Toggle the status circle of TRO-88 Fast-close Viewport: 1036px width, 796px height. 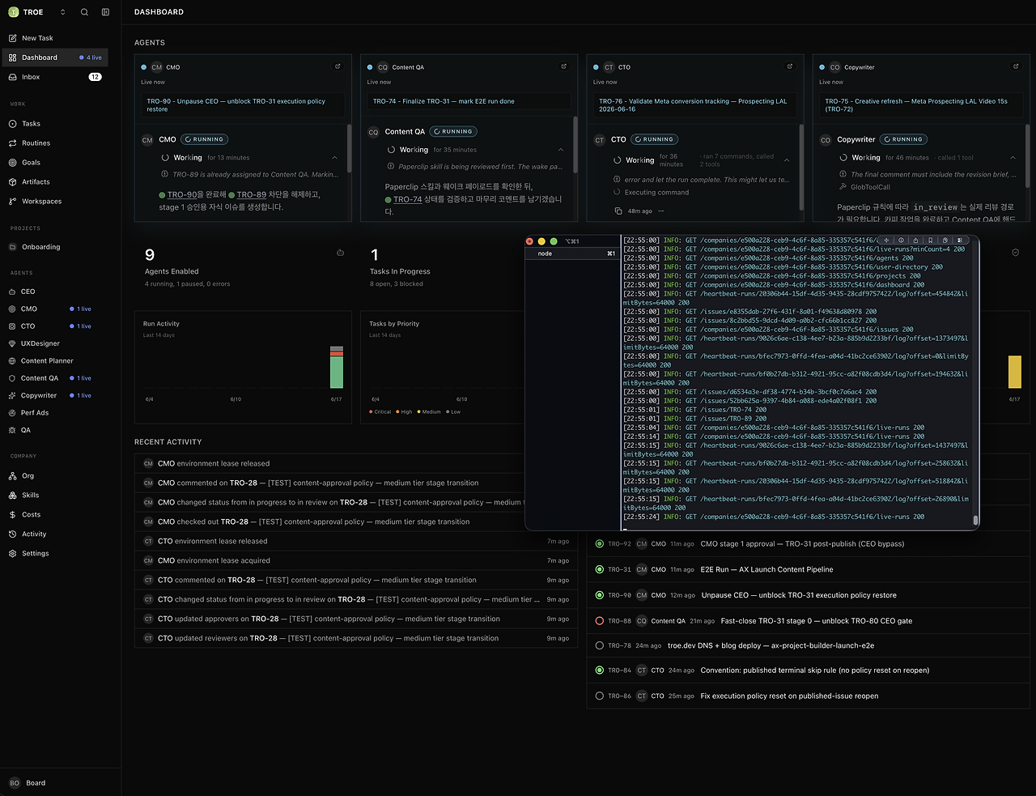click(x=600, y=621)
